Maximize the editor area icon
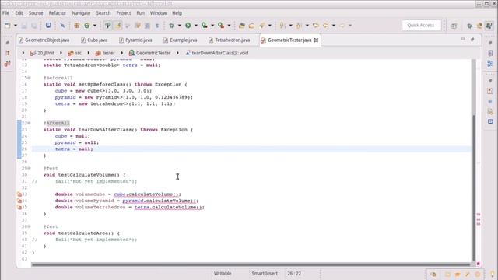Image resolution: width=498 pixels, height=280 pixels. 472,39
